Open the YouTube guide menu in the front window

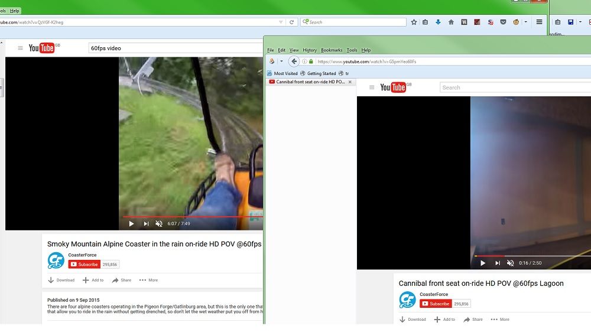click(x=372, y=87)
